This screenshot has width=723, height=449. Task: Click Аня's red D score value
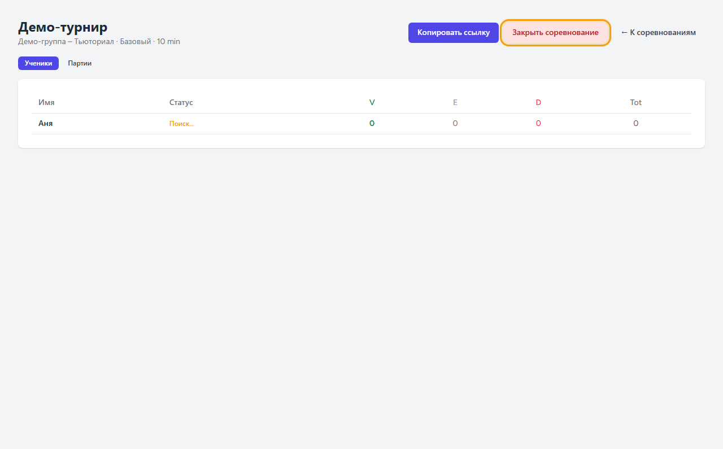point(538,123)
